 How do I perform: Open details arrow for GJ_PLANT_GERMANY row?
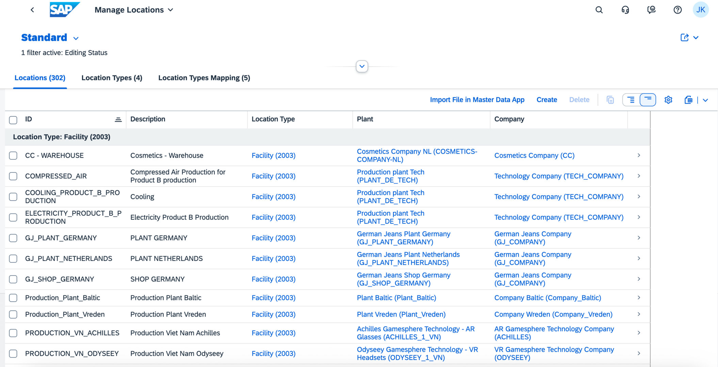tap(639, 238)
